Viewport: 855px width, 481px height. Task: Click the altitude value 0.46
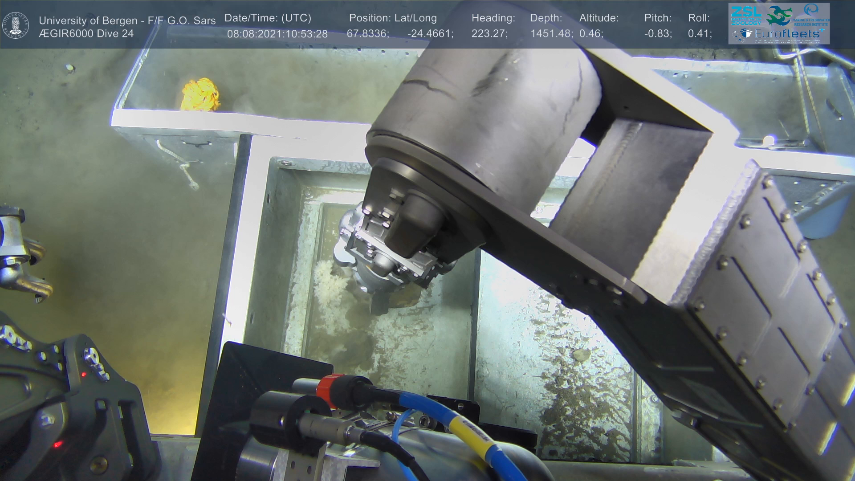pyautogui.click(x=591, y=34)
